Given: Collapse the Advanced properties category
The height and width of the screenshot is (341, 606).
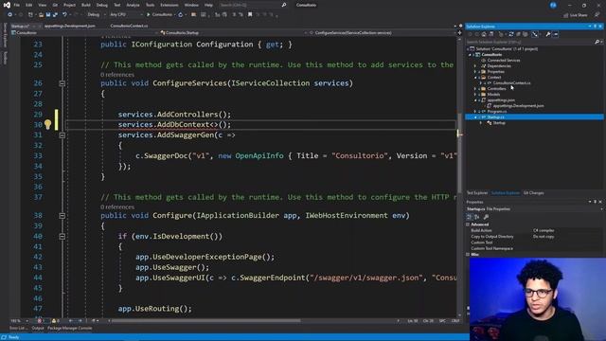Looking at the screenshot, I should (468, 224).
